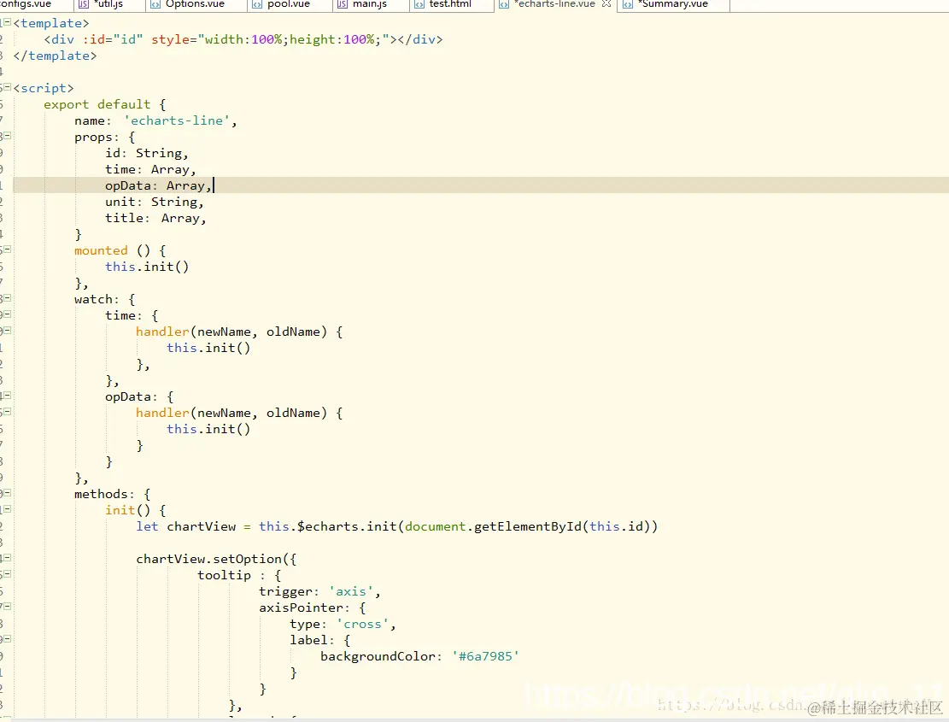Open the Options.vue tab
This screenshot has height=722, width=949.
(195, 4)
